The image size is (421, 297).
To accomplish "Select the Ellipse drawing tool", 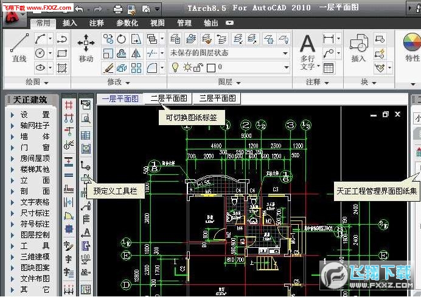I will [x=40, y=67].
